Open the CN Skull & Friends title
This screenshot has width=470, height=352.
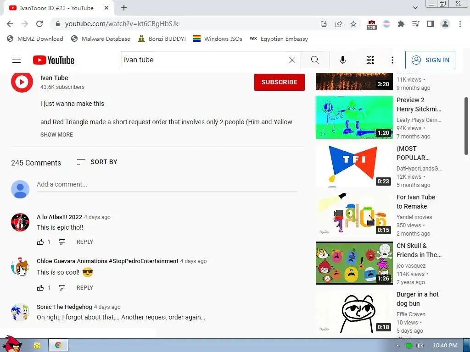click(x=419, y=250)
